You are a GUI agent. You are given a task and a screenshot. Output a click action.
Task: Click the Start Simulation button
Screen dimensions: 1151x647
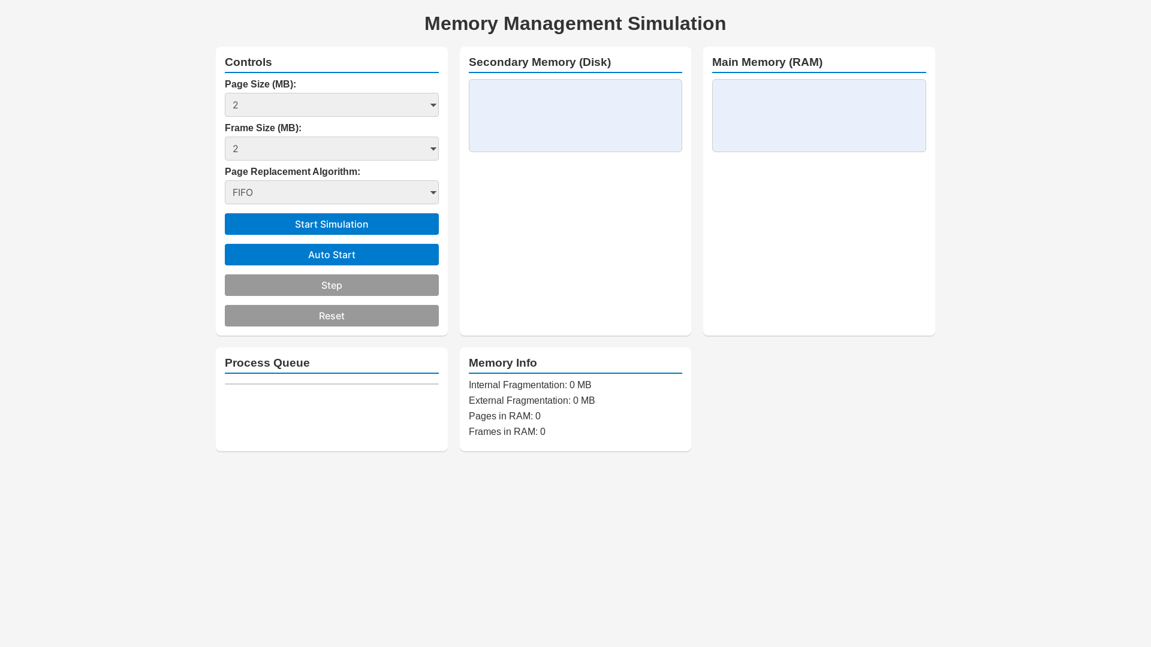point(332,224)
